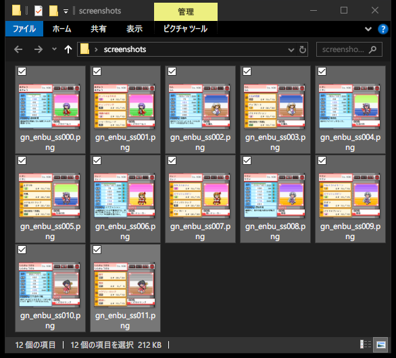Switch to the 表示 ribbon tab
Screen dimensions: 396x358
coord(134,29)
